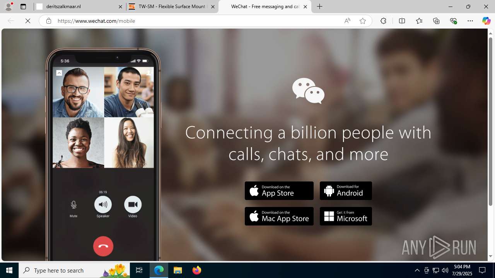Switch to the deritszalkmaar.nl tab

click(x=79, y=7)
